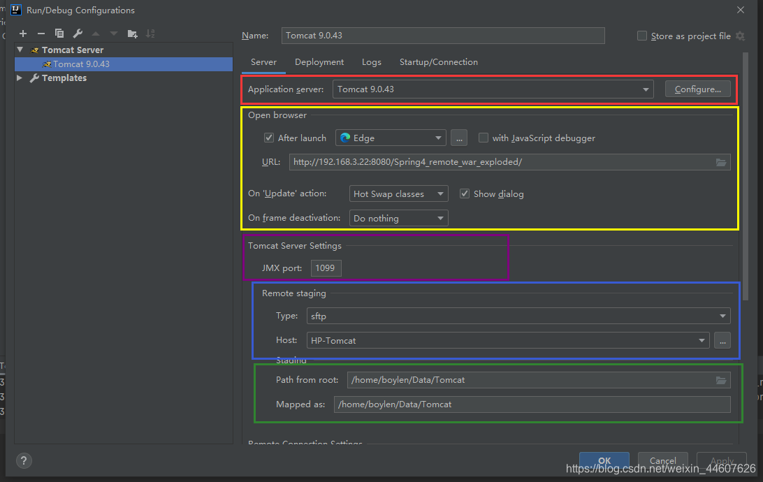763x482 pixels.
Task: Browse Path from root with its folder icon
Action: 721,380
